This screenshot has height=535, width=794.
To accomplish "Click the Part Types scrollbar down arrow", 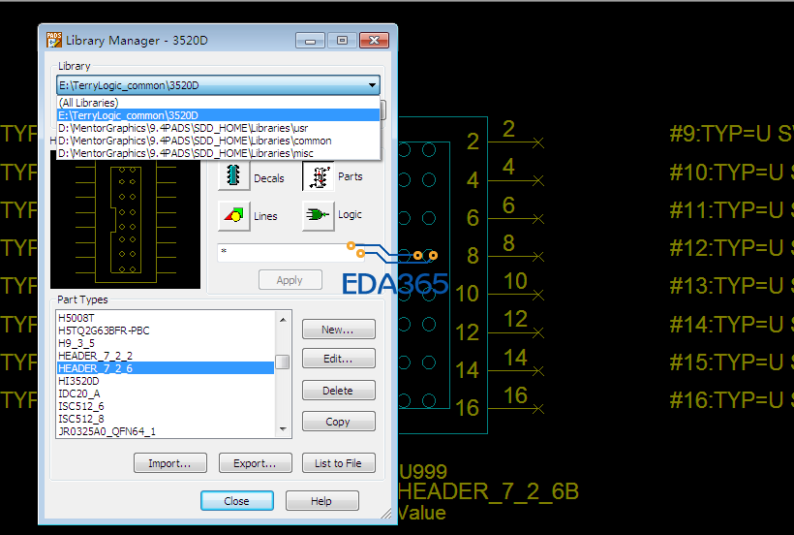I will click(x=283, y=429).
